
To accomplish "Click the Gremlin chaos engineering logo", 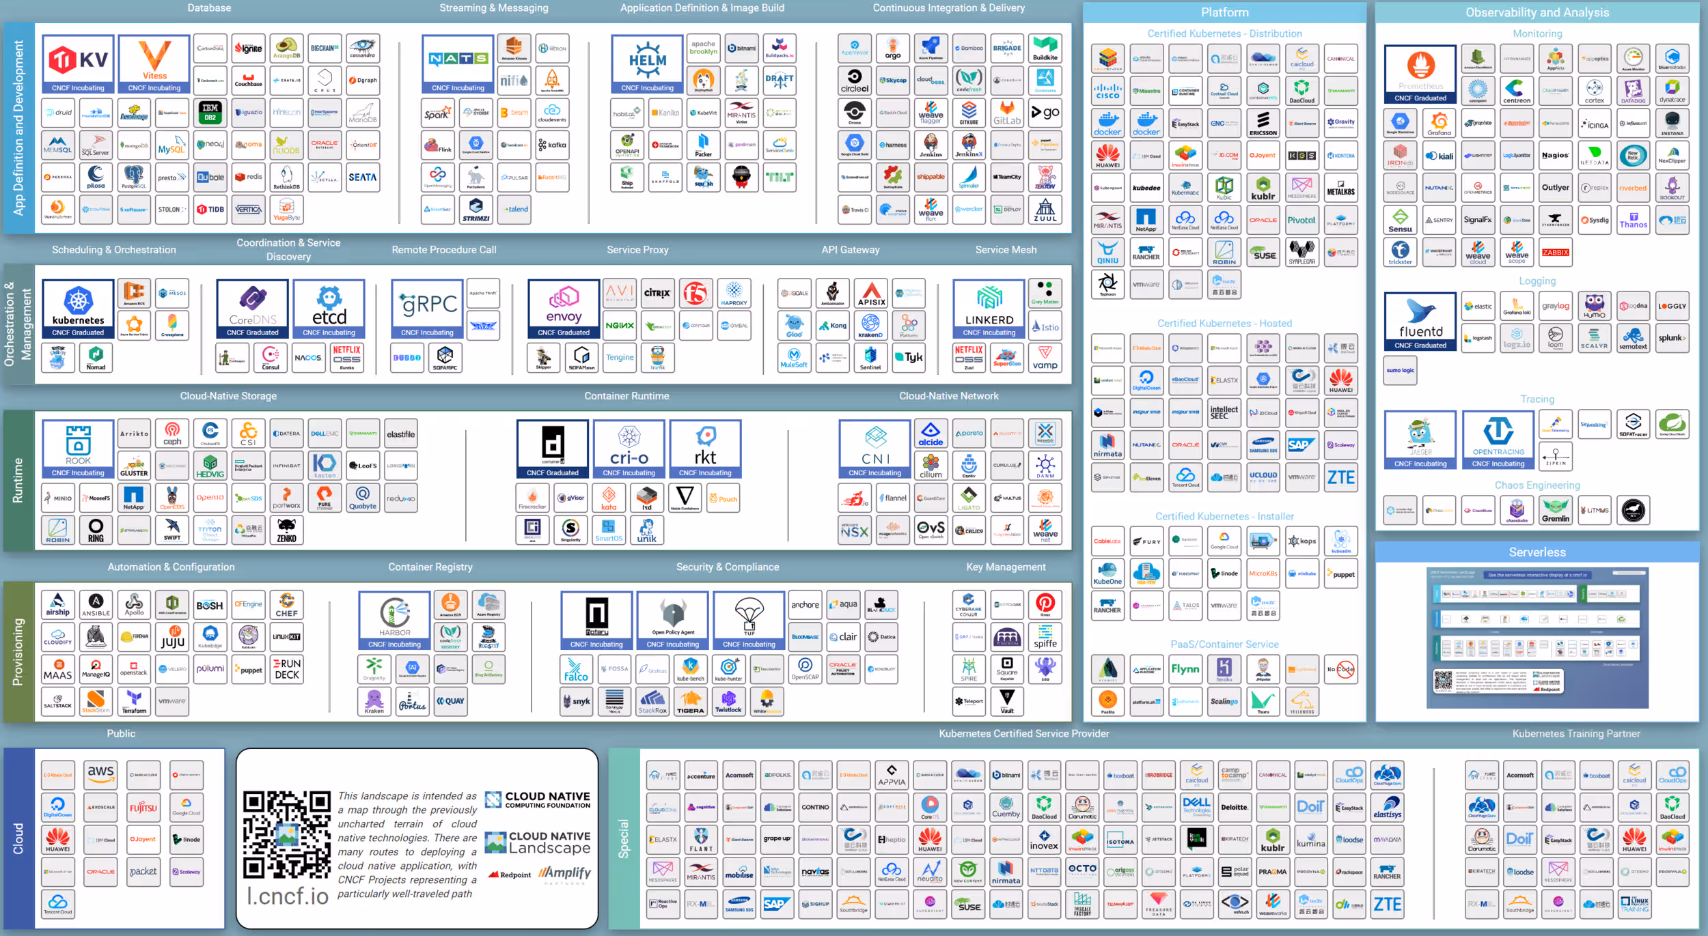I will [x=1556, y=510].
